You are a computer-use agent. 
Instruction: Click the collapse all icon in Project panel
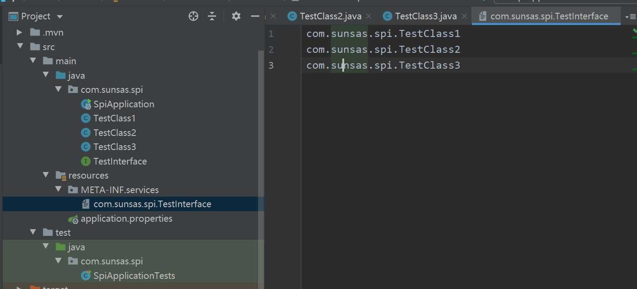(x=212, y=16)
